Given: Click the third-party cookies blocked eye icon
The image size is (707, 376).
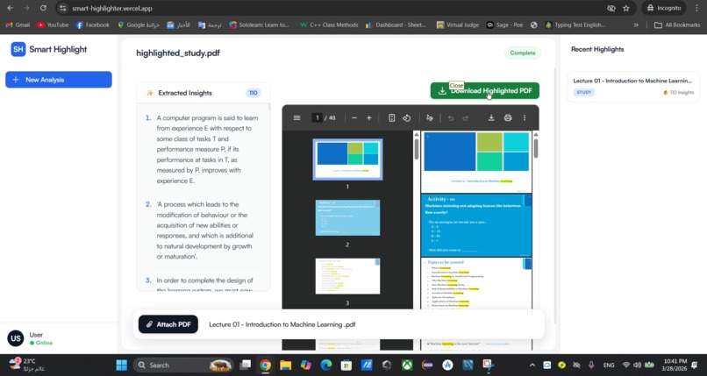Looking at the screenshot, I should [611, 8].
